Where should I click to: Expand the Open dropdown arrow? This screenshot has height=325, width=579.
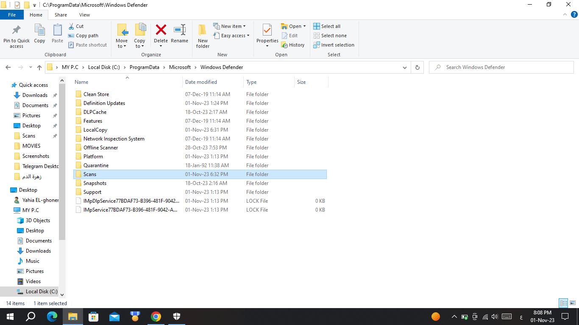click(304, 26)
